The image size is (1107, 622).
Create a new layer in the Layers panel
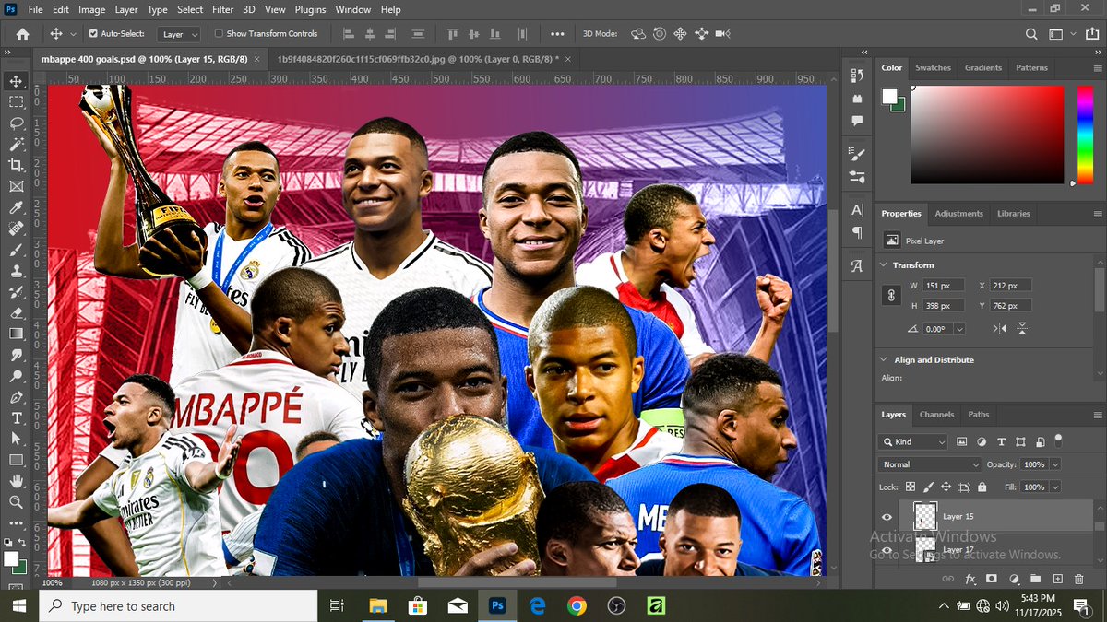(x=1058, y=578)
